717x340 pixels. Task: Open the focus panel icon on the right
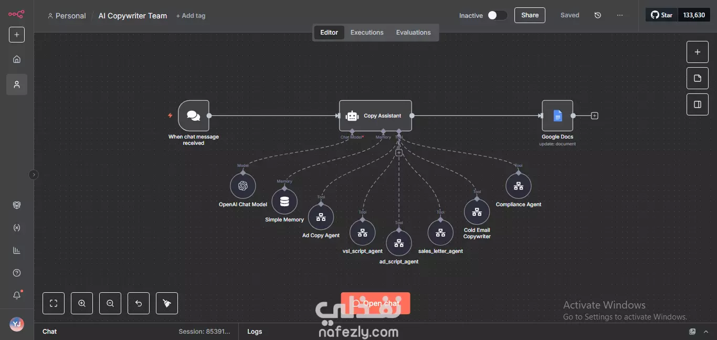(698, 104)
